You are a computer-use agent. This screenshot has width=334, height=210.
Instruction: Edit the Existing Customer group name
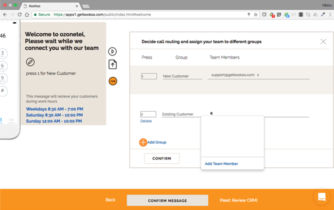coord(181,114)
